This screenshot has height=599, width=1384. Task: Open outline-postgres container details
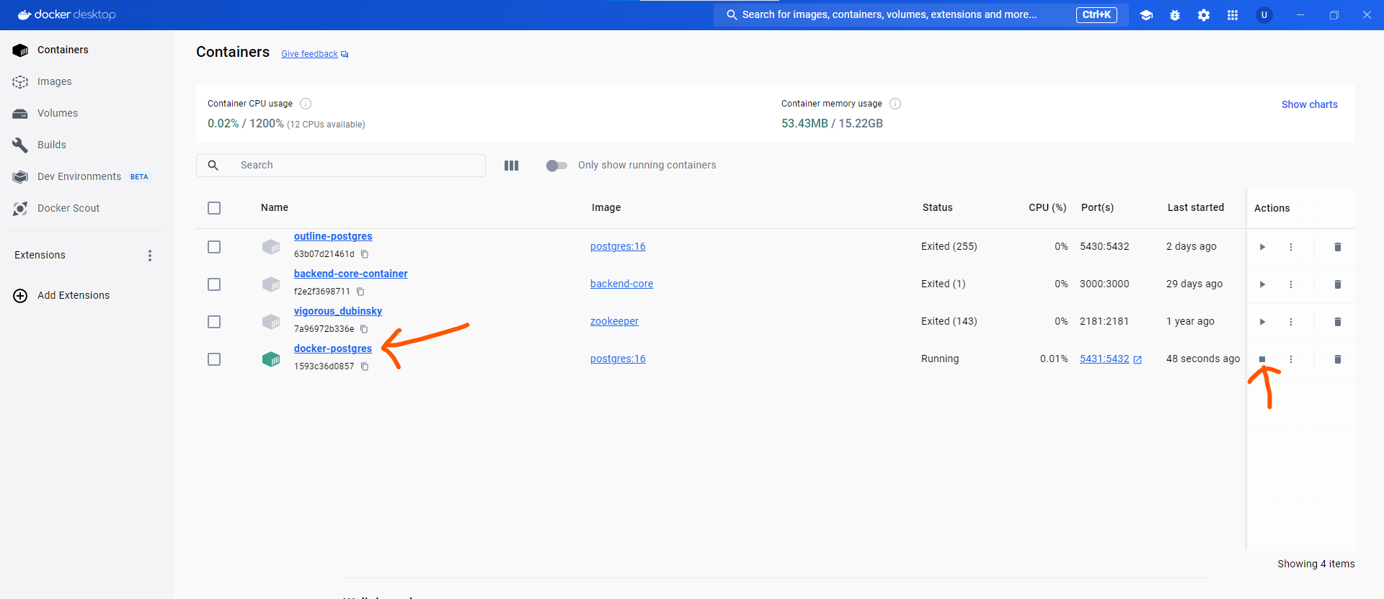pyautogui.click(x=333, y=236)
